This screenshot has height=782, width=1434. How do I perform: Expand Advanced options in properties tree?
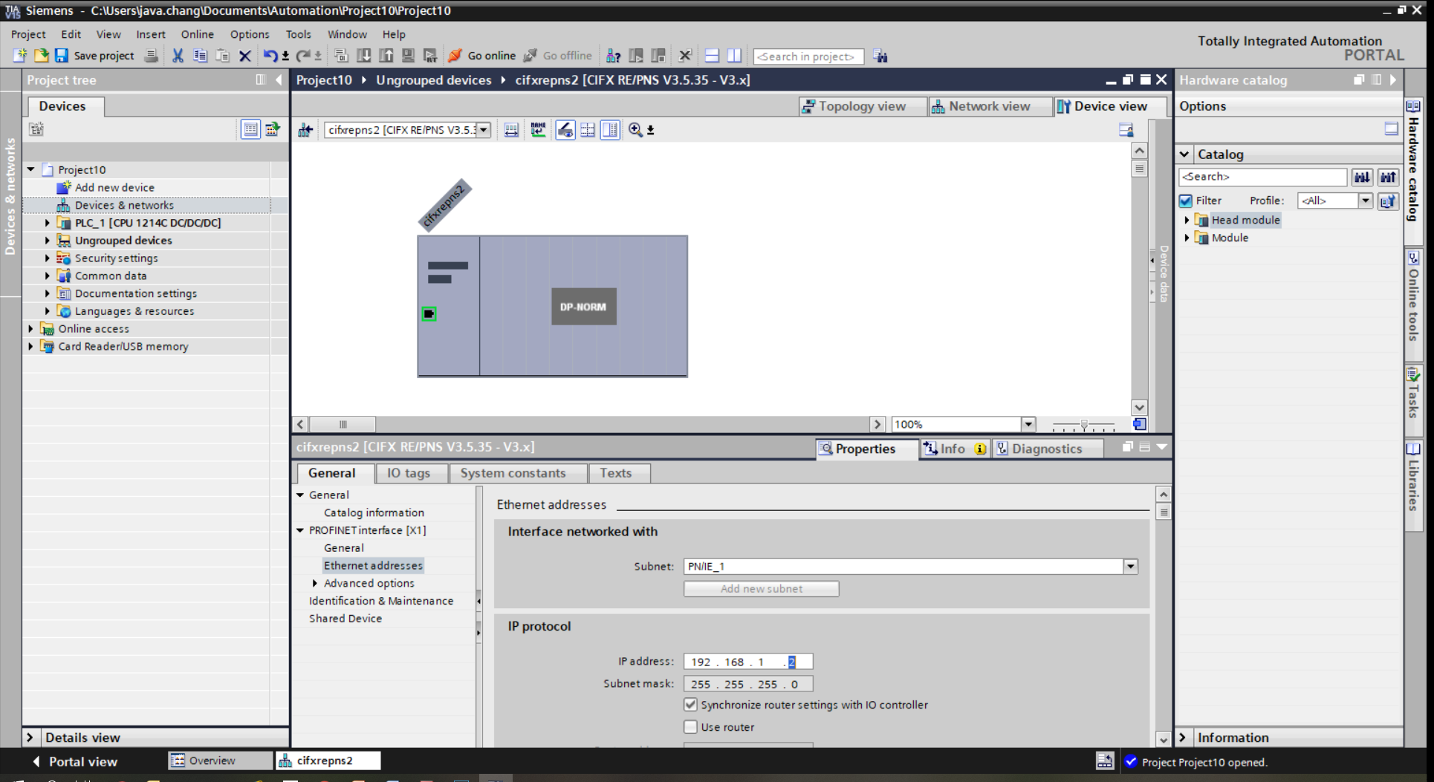(315, 583)
